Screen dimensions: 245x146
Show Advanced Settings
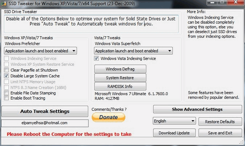[197, 109]
